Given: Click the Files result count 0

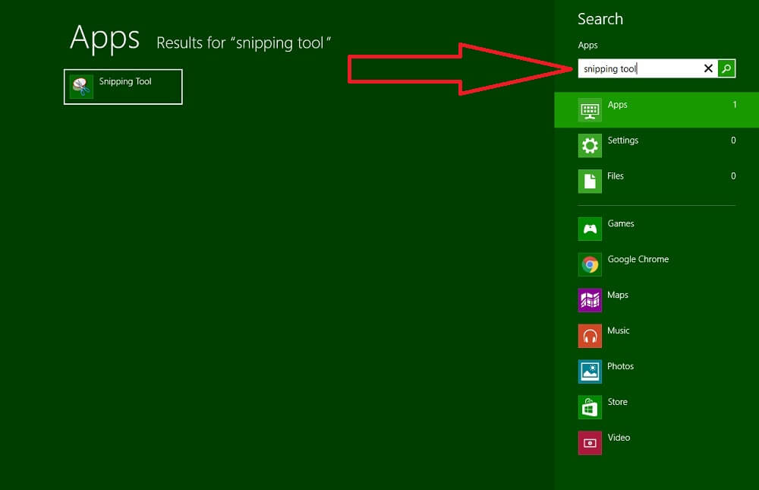Looking at the screenshot, I should pos(733,176).
